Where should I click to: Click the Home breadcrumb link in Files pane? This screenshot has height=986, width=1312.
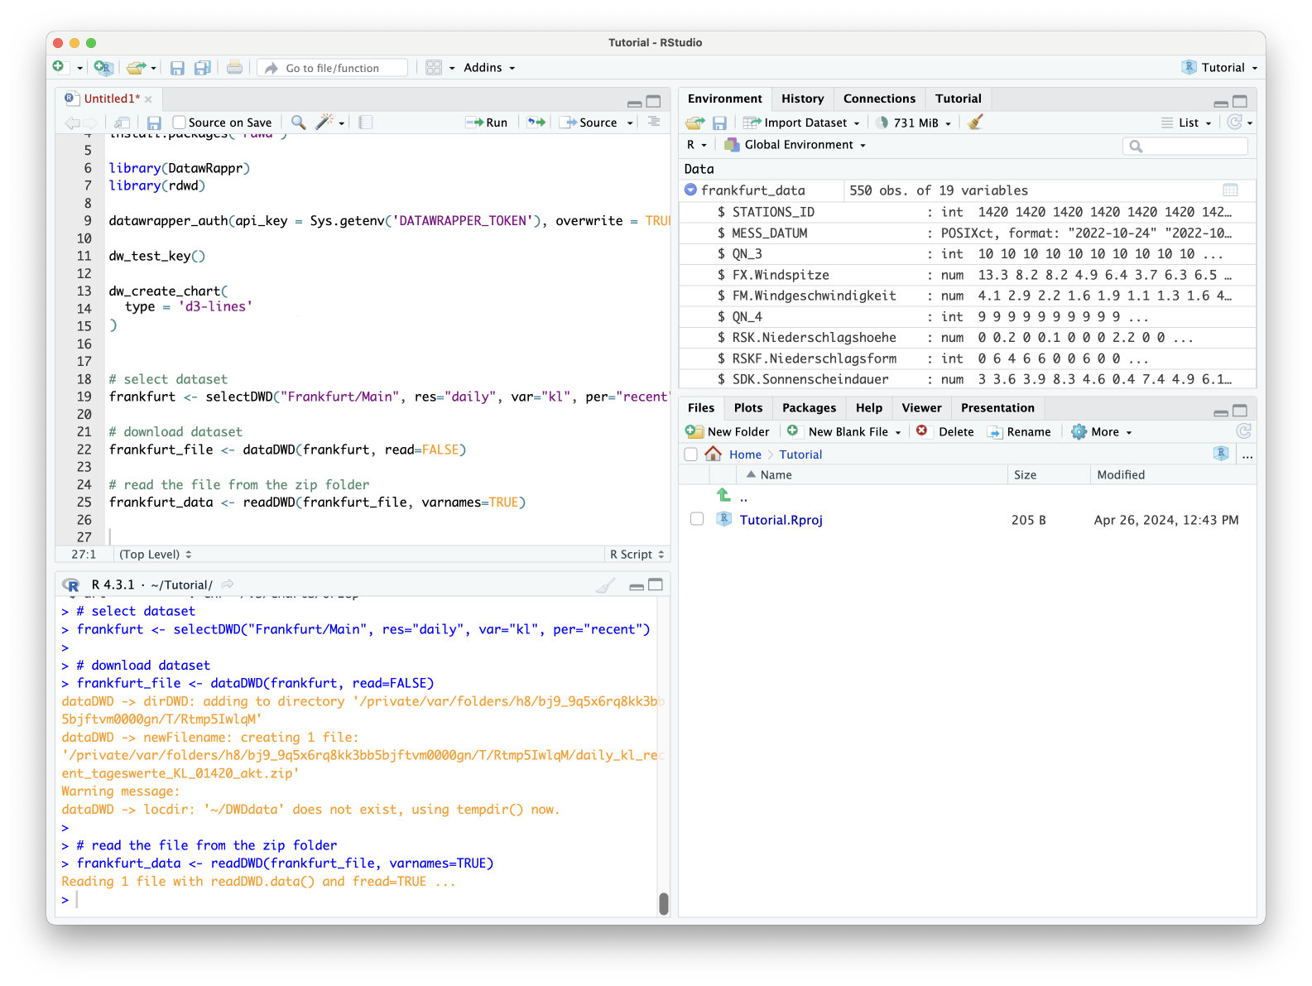pyautogui.click(x=745, y=455)
